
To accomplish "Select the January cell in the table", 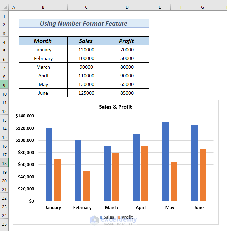I will [x=43, y=50].
